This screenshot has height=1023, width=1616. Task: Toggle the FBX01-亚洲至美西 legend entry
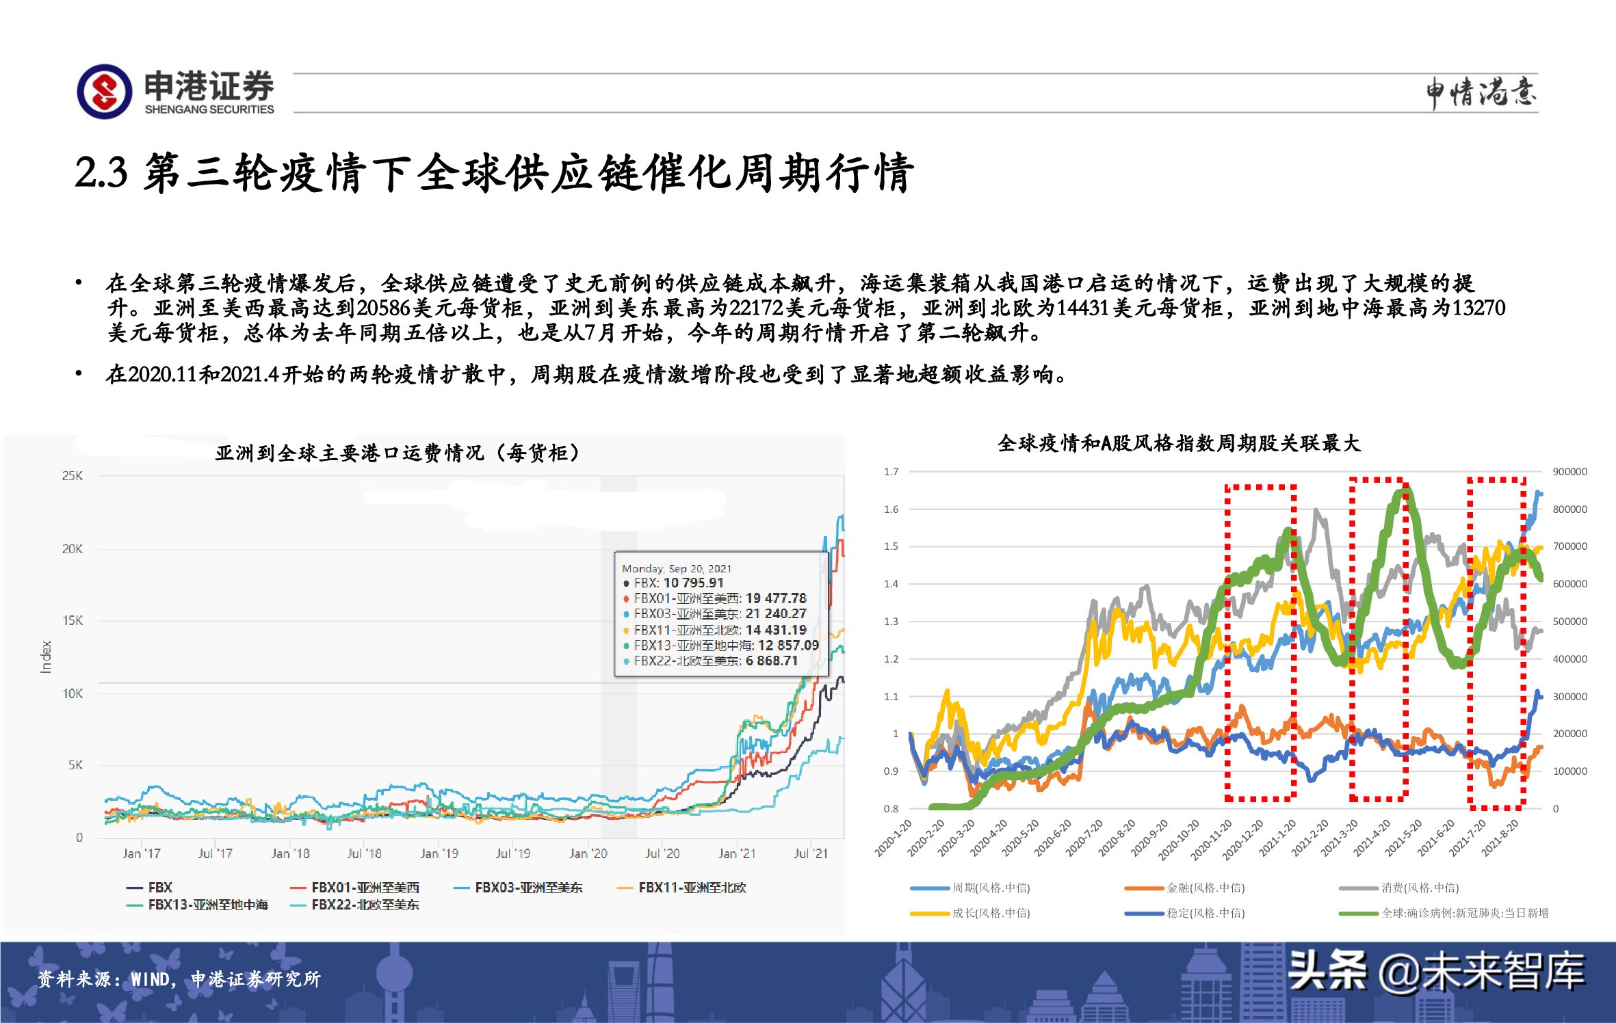[x=354, y=888]
